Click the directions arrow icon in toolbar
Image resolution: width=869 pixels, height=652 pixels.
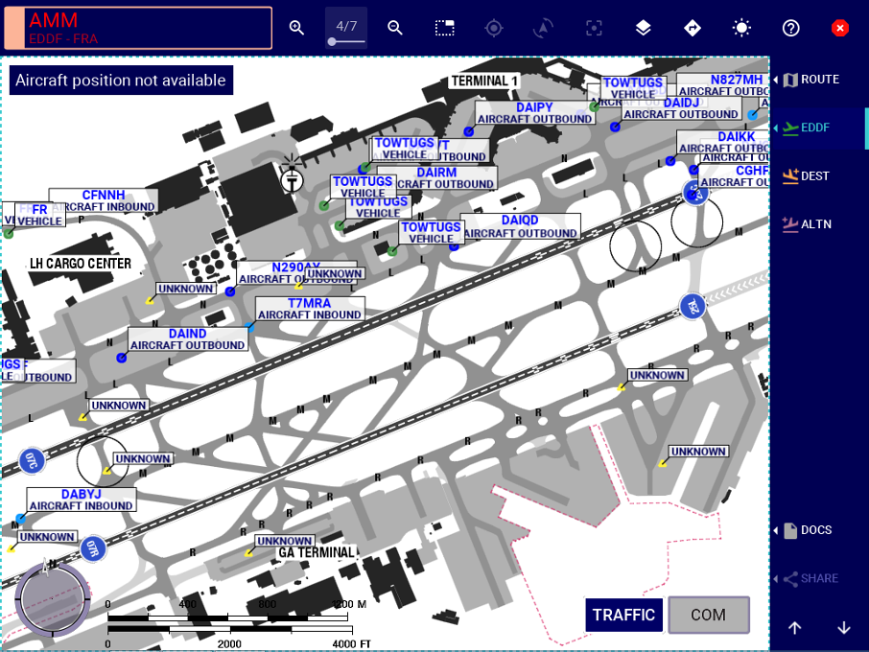(693, 28)
